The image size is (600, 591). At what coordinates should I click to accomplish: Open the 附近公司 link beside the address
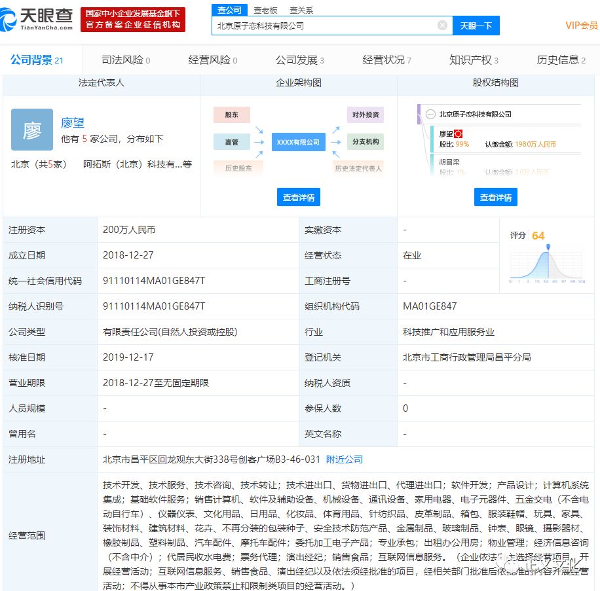pos(345,459)
